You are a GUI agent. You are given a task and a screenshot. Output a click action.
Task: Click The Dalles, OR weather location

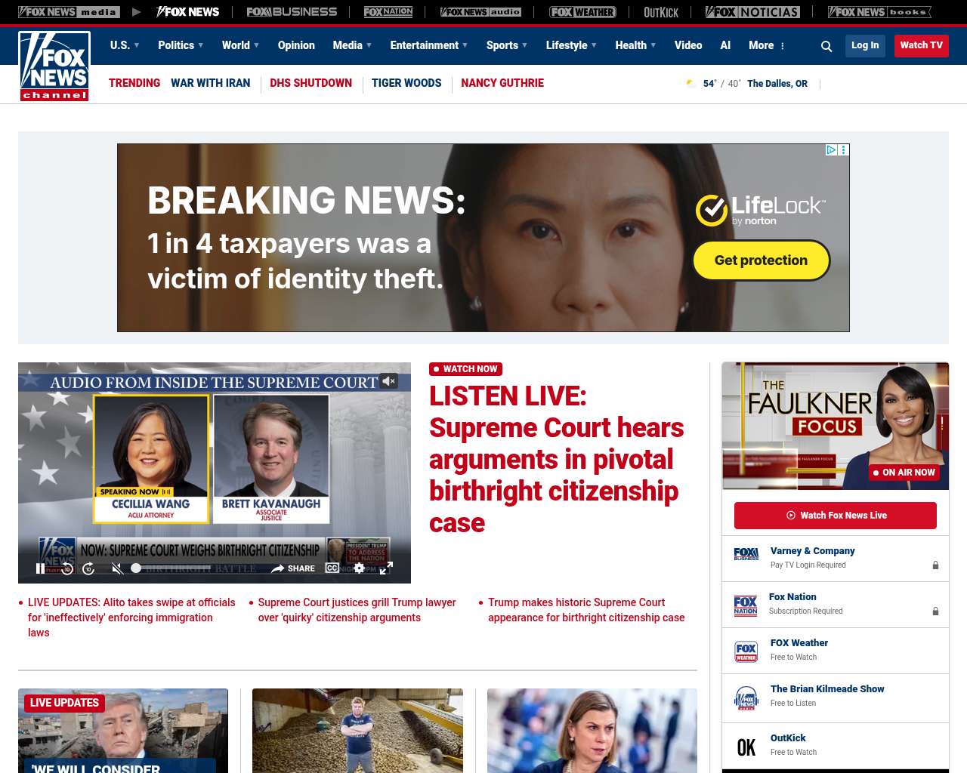click(777, 84)
